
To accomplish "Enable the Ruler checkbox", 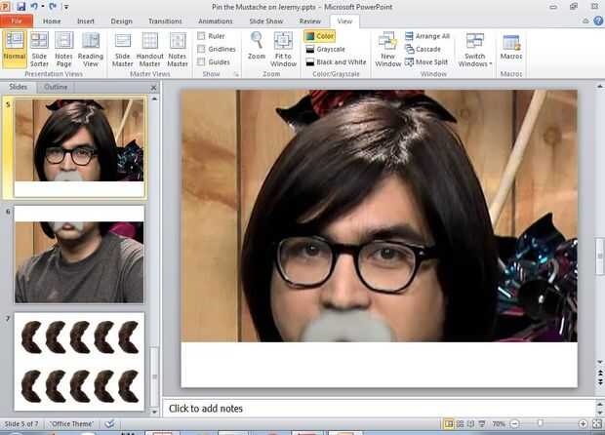I will [x=202, y=36].
